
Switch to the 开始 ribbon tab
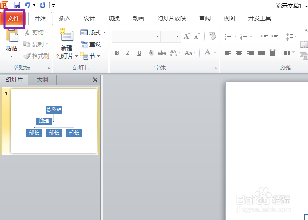[x=40, y=18]
